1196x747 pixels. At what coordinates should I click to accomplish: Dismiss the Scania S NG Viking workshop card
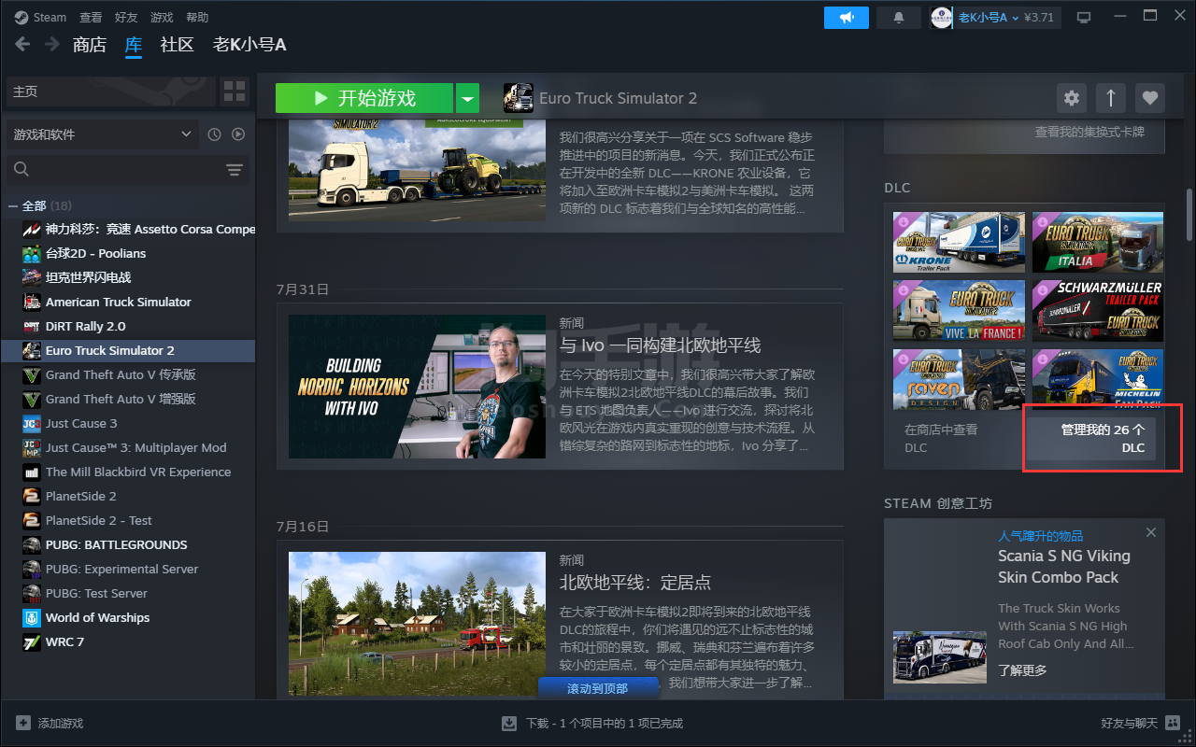point(1151,532)
